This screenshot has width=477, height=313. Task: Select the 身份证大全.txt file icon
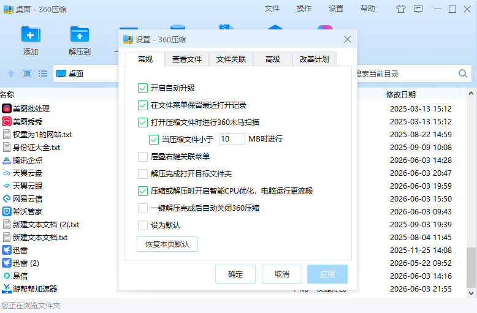click(7, 147)
